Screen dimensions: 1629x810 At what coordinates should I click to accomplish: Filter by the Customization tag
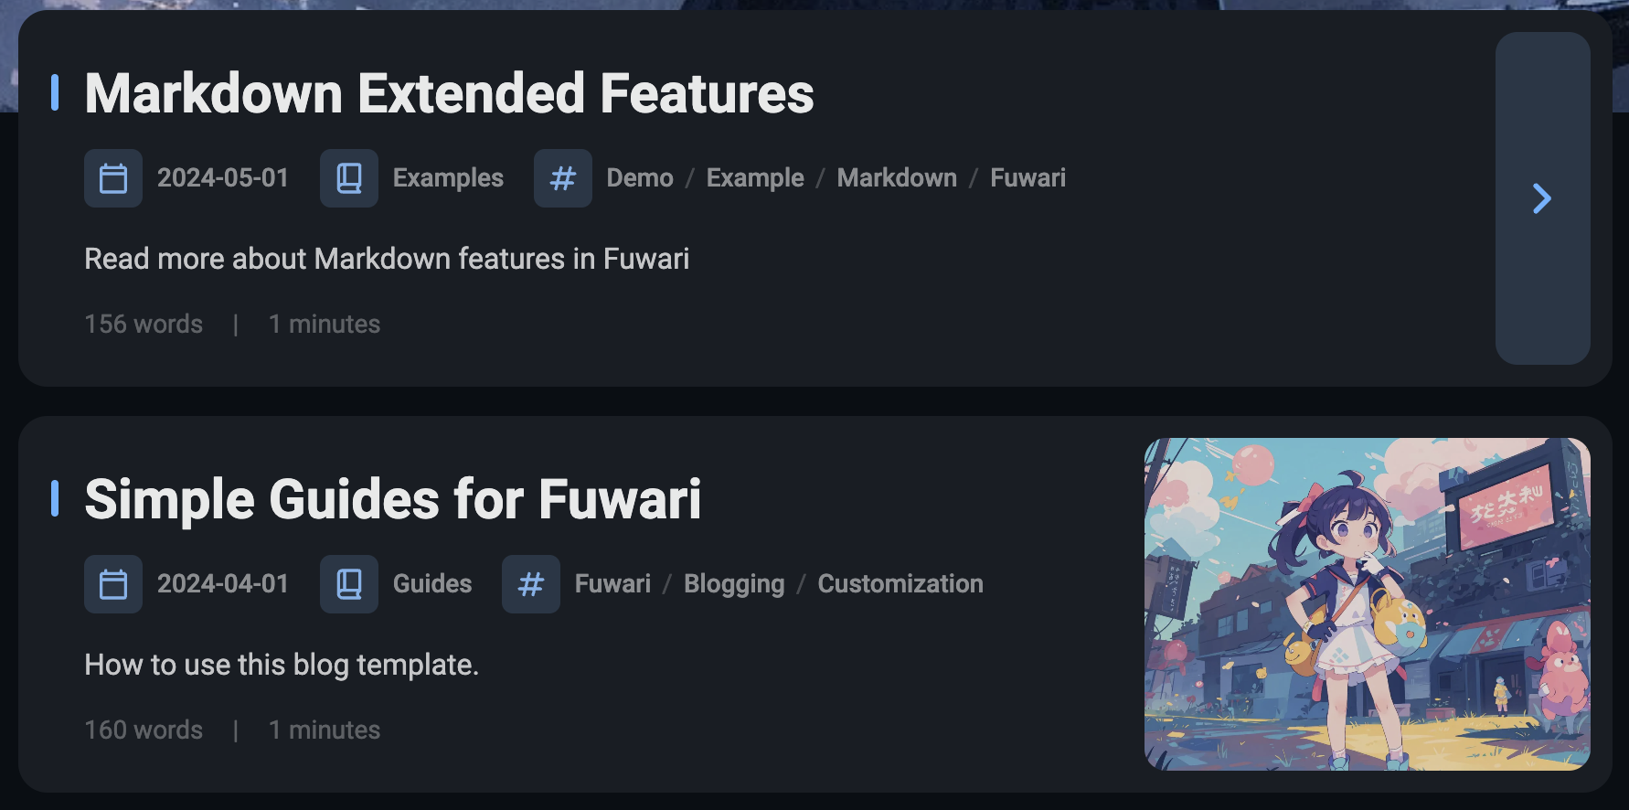pyautogui.click(x=900, y=584)
